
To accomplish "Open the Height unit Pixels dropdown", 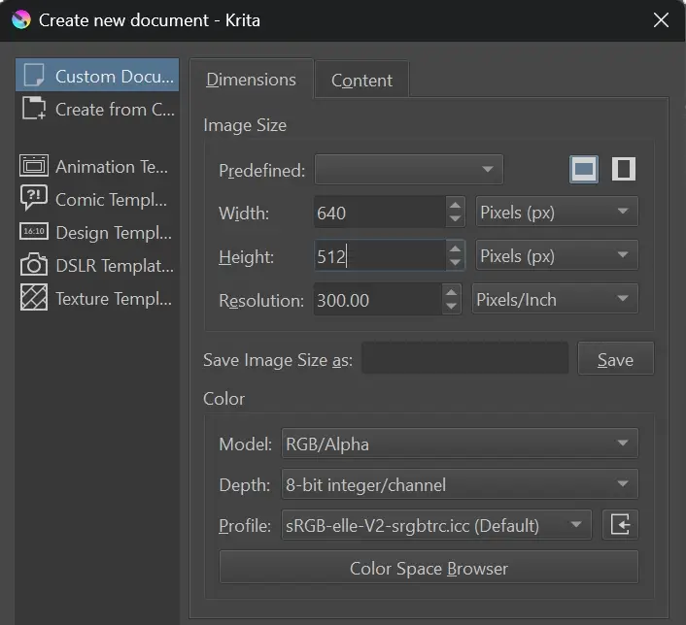I will coord(557,255).
